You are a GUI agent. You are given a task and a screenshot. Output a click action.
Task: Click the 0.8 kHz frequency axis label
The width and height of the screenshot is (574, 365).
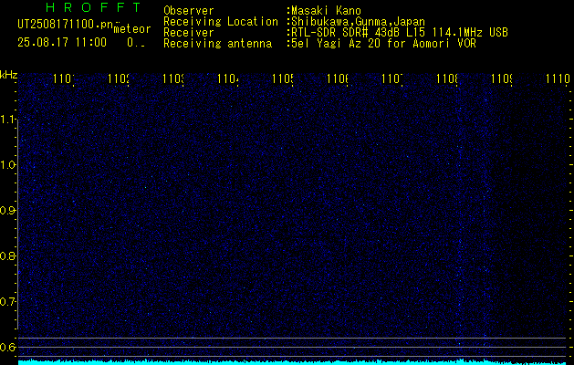click(x=8, y=255)
